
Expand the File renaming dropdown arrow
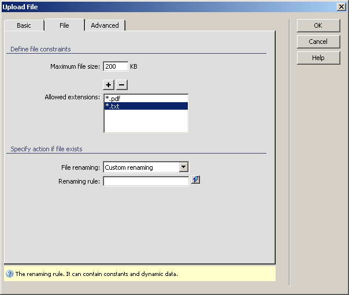(184, 167)
